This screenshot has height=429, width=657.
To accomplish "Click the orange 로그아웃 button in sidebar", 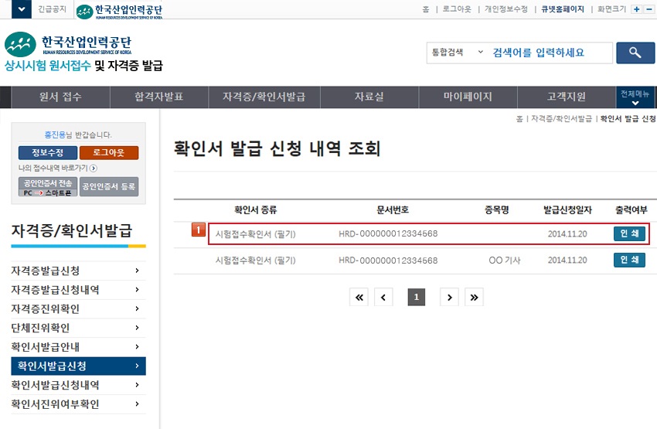I will 109,152.
